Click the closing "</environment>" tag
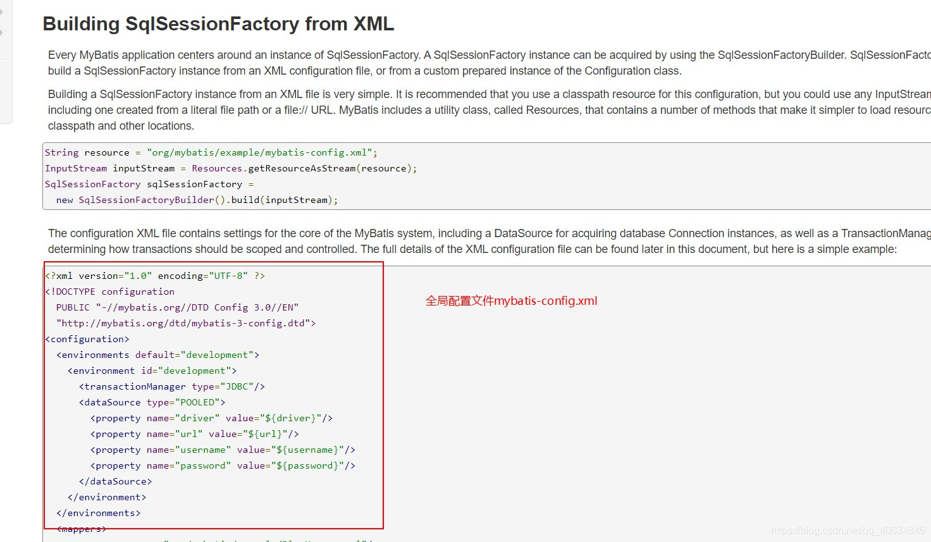Viewport: 931px width, 542px height. click(x=107, y=497)
